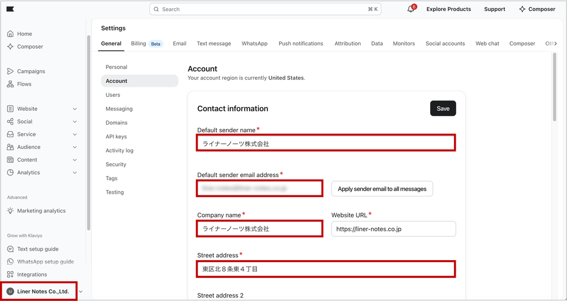The height and width of the screenshot is (301, 567).
Task: Switch to the Email tab
Action: pos(179,44)
